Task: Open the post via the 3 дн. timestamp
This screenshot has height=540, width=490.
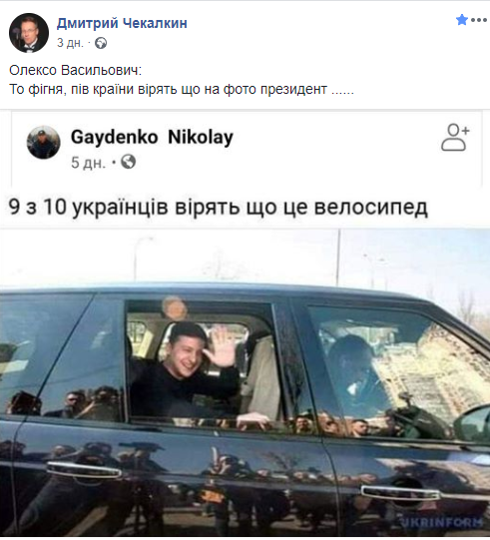Action: coord(70,43)
